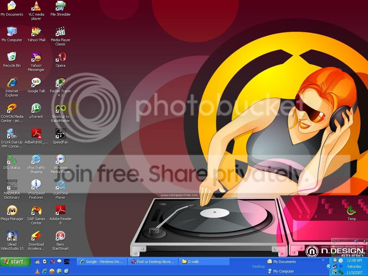Open Shortcut to RatioMaster icon
Image resolution: width=368 pixels, height=276 pixels.
(x=60, y=113)
